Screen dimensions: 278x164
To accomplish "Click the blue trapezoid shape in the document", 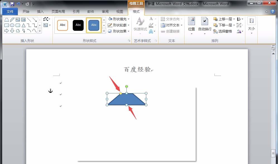I will 127,99.
